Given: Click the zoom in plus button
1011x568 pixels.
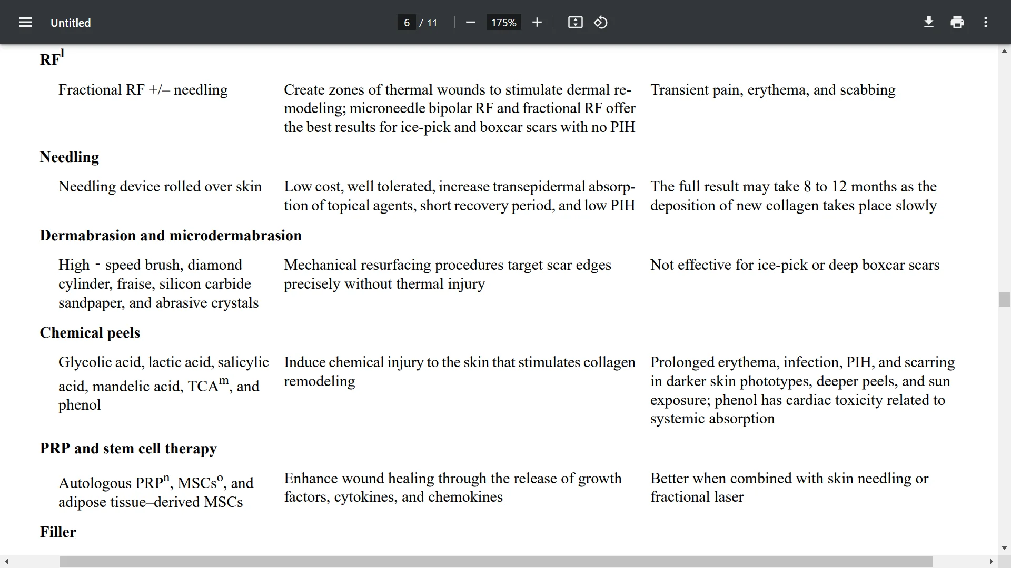Looking at the screenshot, I should (x=538, y=23).
